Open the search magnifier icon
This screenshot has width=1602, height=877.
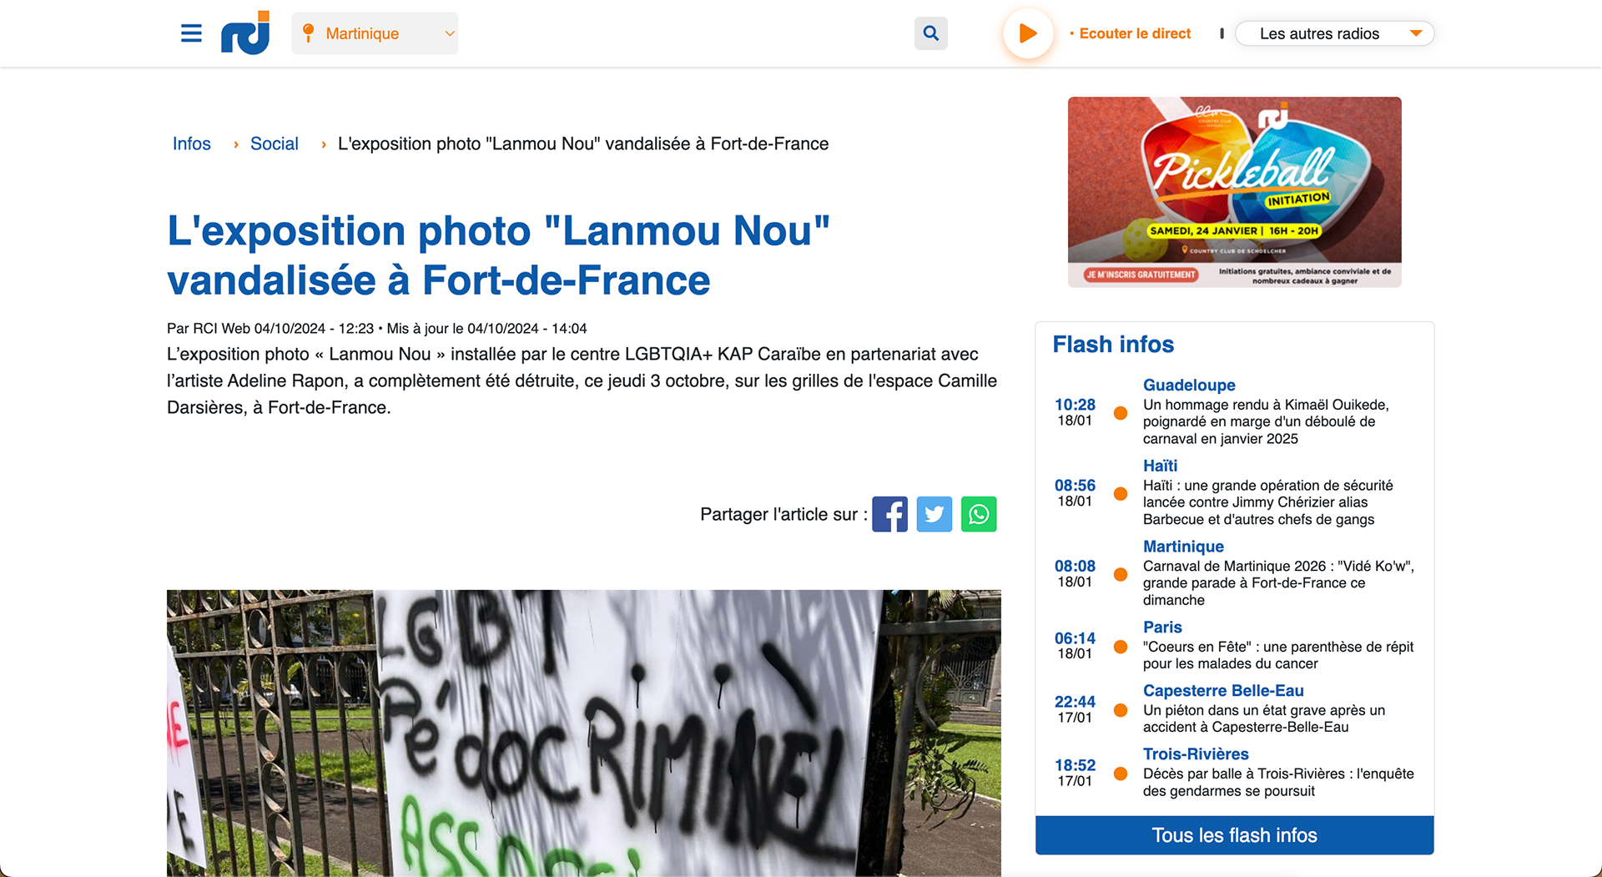pos(931,33)
